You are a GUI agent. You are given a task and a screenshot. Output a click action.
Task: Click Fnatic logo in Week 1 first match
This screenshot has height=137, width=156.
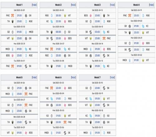12,16
